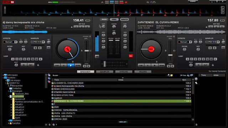Click CUE on the left deck
Screen dimensions: 228x128
[x=57, y=65]
